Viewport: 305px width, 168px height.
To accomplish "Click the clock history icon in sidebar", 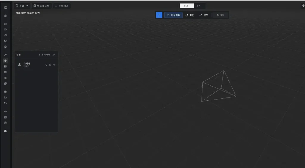I will click(x=5, y=123).
